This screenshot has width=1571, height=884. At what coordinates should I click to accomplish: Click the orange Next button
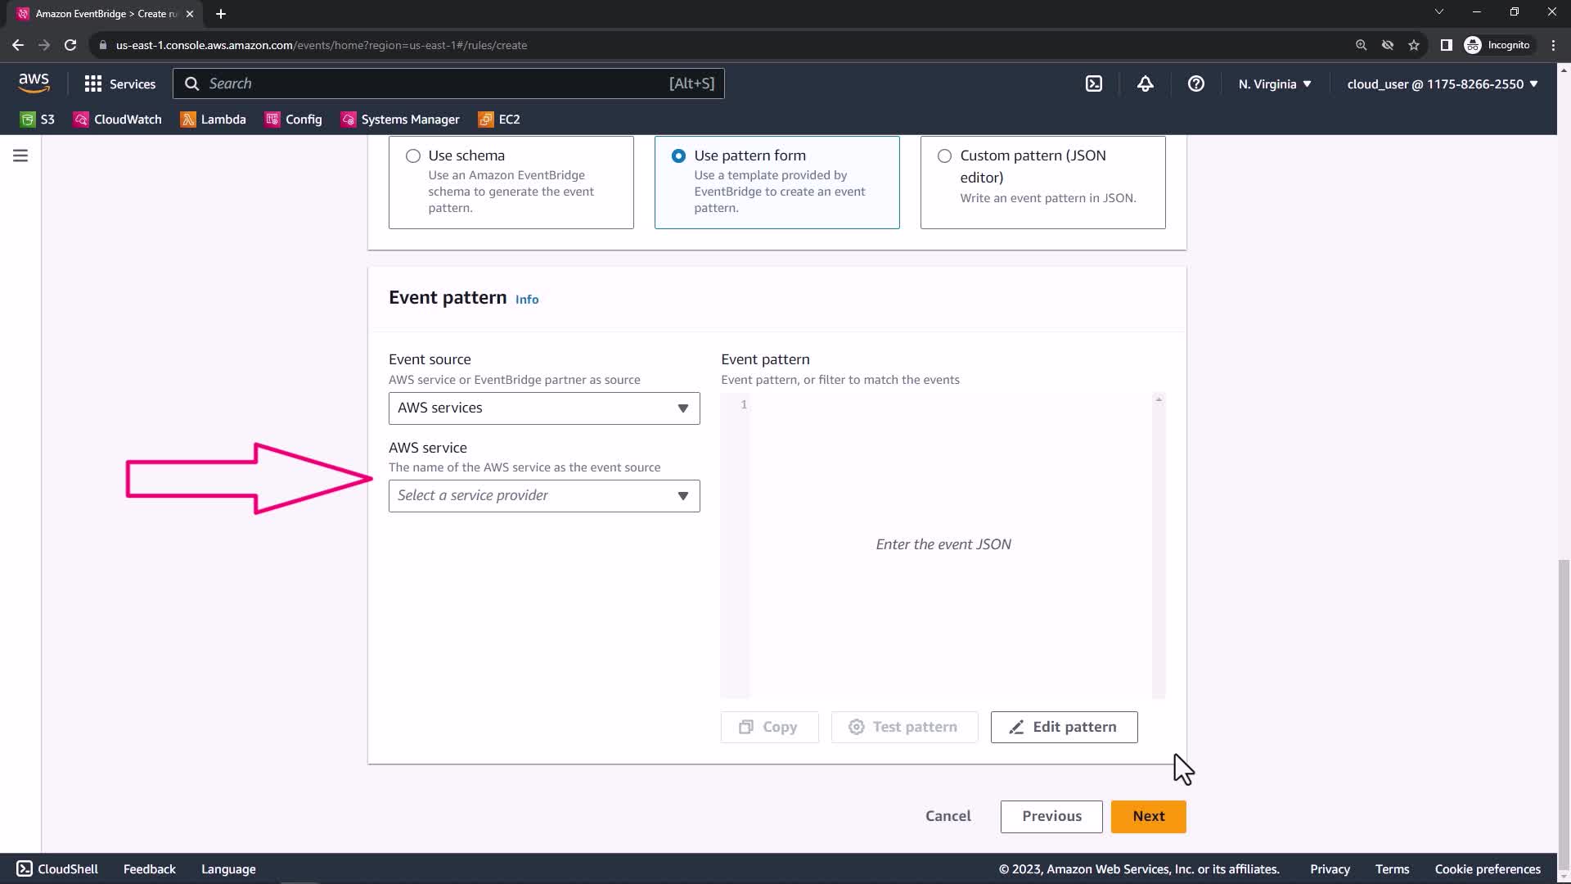pyautogui.click(x=1148, y=816)
